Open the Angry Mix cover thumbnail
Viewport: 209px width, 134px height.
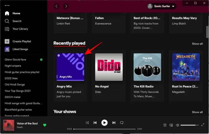(70, 67)
